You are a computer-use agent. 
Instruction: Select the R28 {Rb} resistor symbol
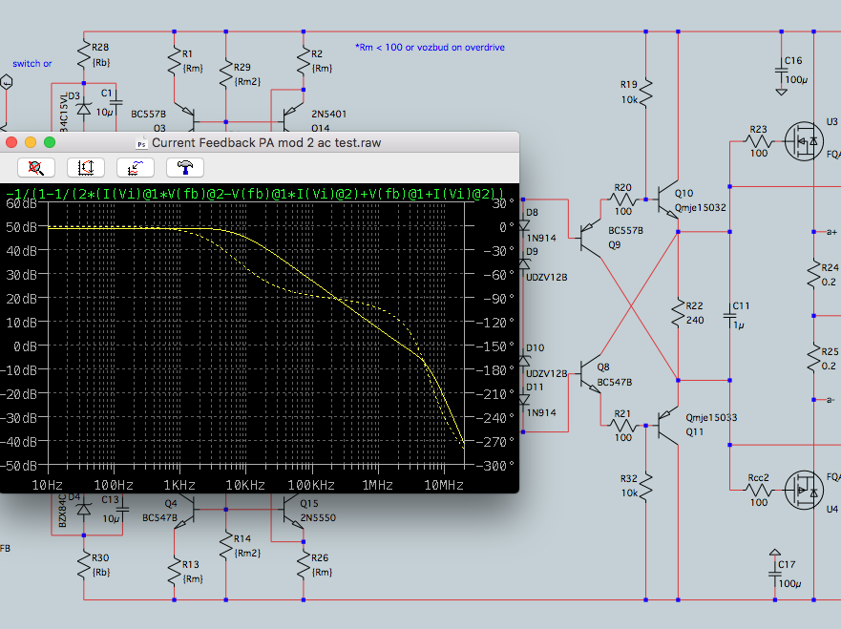84,55
